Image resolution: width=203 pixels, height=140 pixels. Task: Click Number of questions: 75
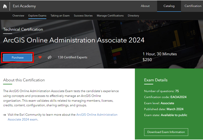point(161,91)
